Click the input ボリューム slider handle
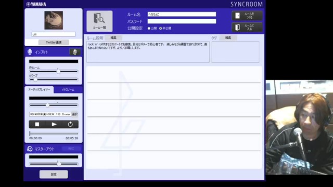This screenshot has width=333, height=187. click(x=58, y=72)
